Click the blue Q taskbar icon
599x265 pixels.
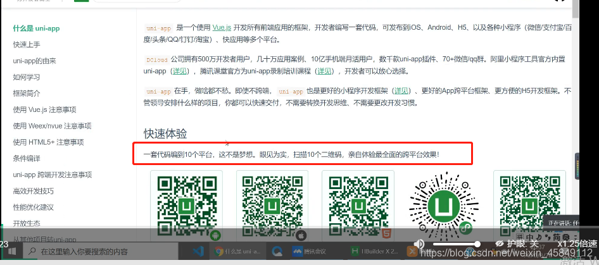[277, 251]
